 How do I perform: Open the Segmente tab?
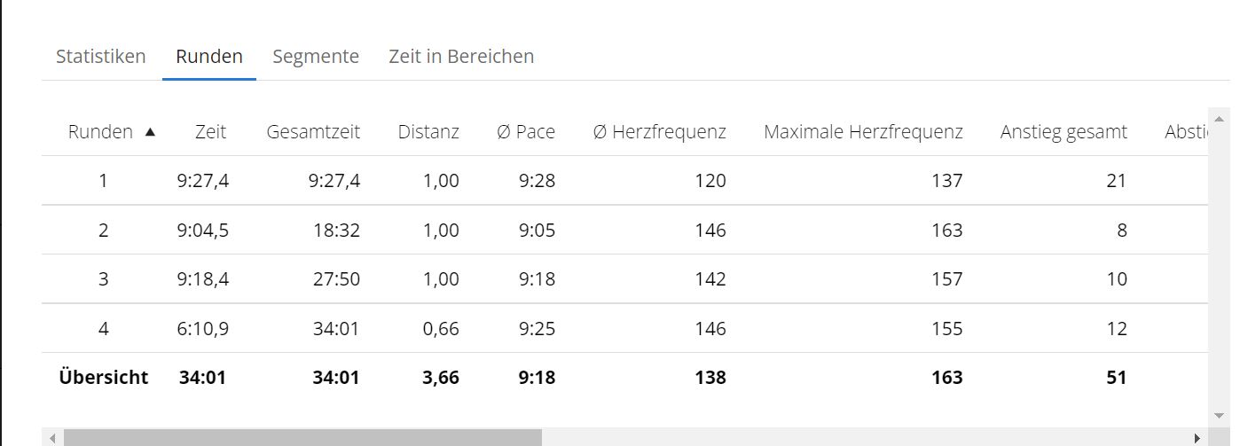[316, 57]
